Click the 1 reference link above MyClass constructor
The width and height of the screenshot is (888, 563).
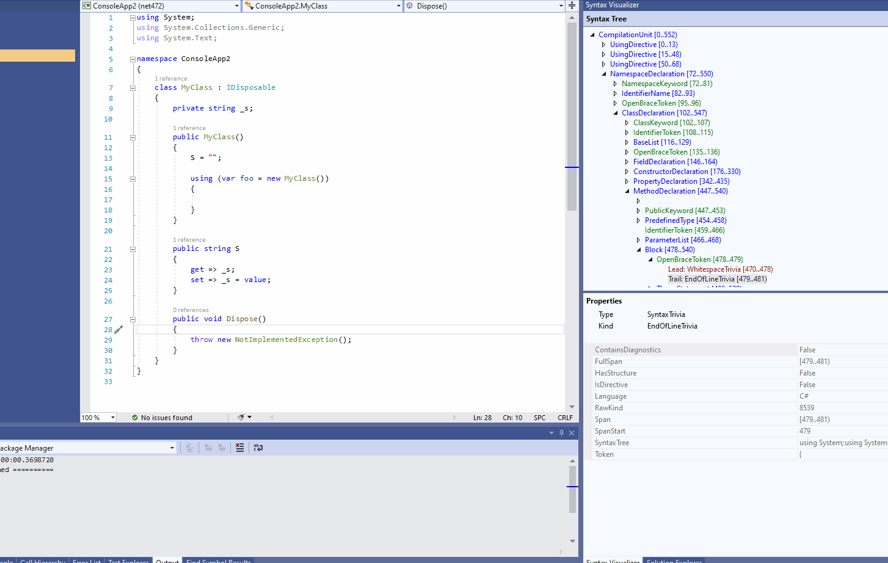coord(189,128)
